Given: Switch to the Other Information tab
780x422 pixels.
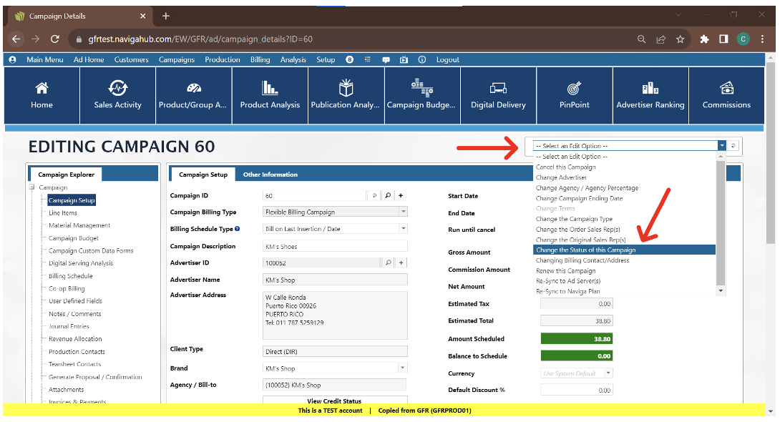Looking at the screenshot, I should [x=270, y=175].
